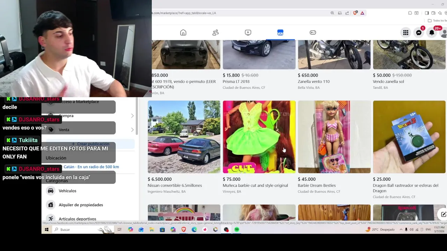Click 'Ingeniero Maschwitz, BA' location text

[x=167, y=191]
